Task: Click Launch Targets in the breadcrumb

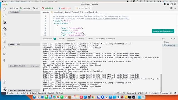Action: (x=71, y=12)
